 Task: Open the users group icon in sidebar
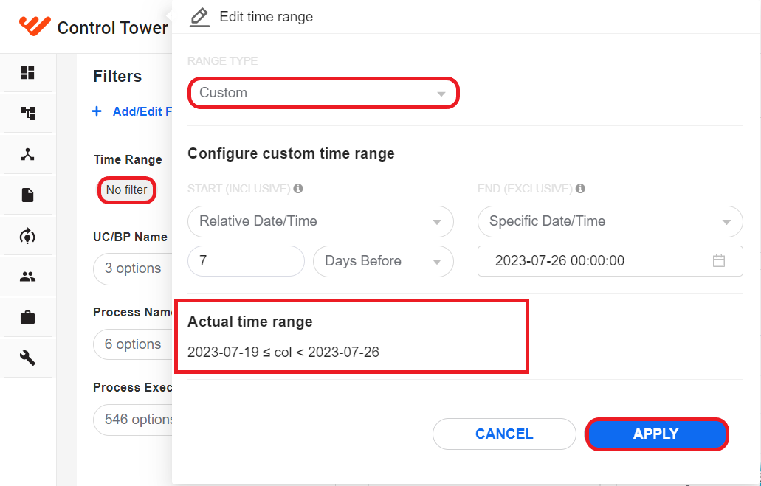(x=27, y=277)
